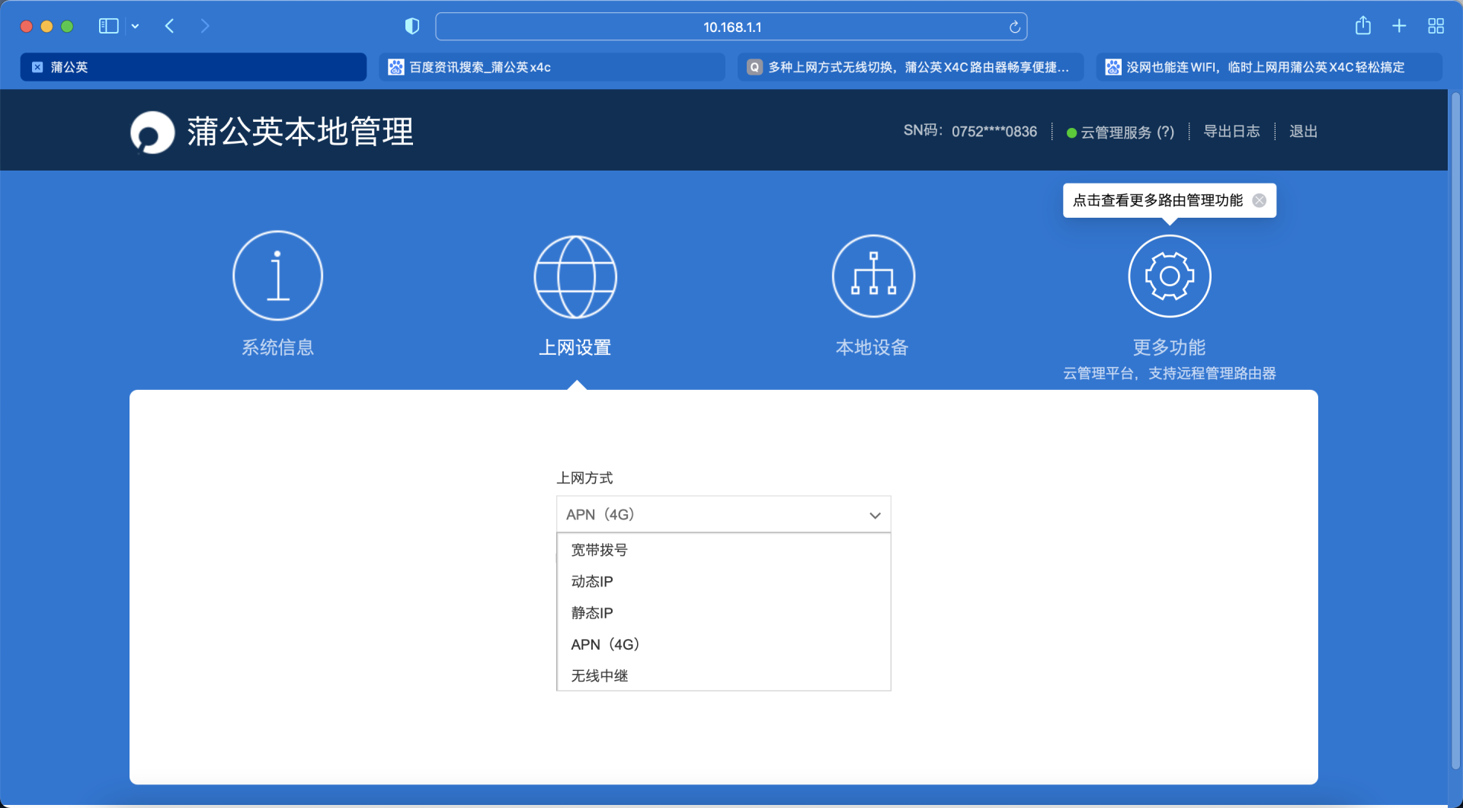Go forward to the next page
Image resolution: width=1463 pixels, height=808 pixels.
coord(204,26)
